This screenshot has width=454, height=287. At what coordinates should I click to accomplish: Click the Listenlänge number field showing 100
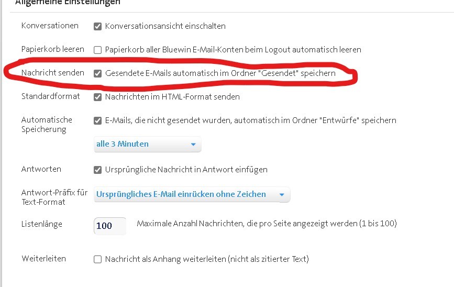pos(109,226)
